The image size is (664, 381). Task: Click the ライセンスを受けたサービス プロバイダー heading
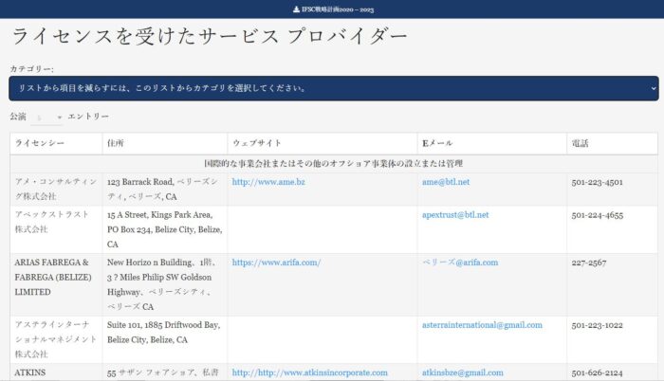click(x=210, y=36)
